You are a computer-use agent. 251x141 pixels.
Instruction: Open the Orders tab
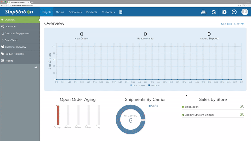(x=60, y=12)
